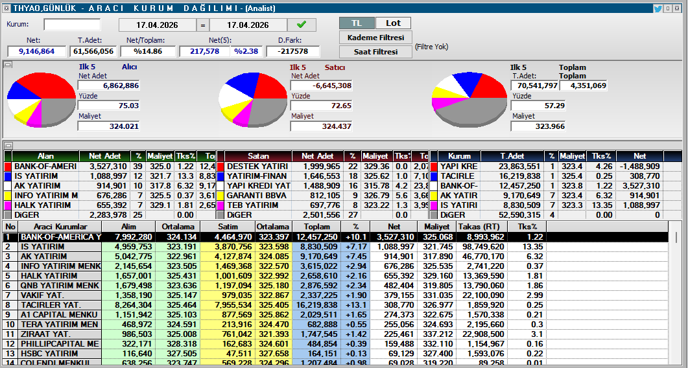Collapse the Alan/Satan summary tables panel

point(8,145)
